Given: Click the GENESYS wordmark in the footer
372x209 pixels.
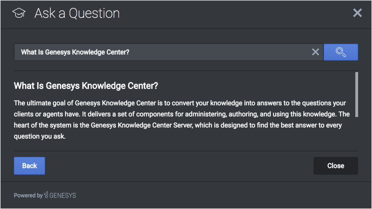Looking at the screenshot, I should [63, 195].
